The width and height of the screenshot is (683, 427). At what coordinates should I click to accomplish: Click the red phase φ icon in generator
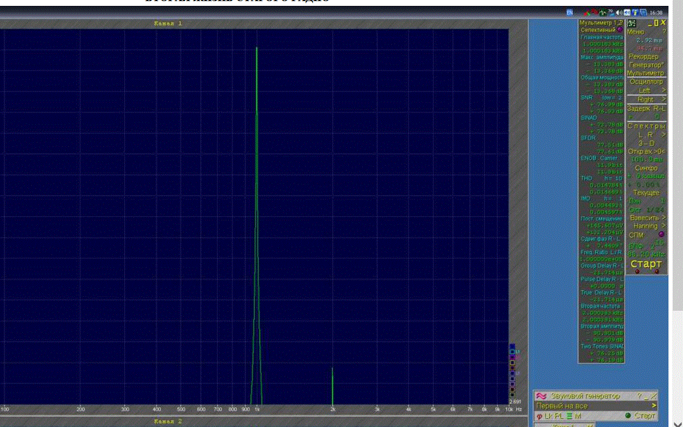(539, 416)
